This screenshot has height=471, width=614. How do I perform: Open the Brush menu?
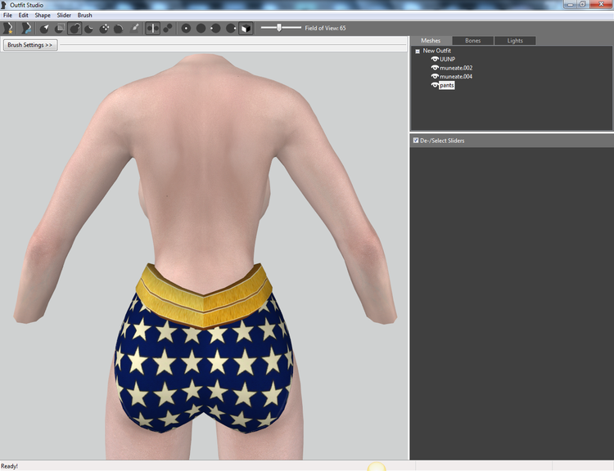tap(84, 16)
